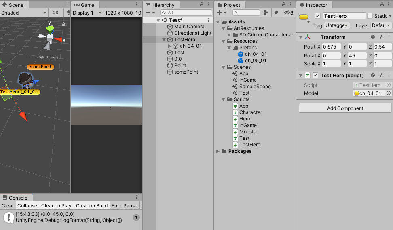Viewport: 393px width, 230px height.
Task: Toggle scene lighting bulb icon
Action: [x=68, y=13]
